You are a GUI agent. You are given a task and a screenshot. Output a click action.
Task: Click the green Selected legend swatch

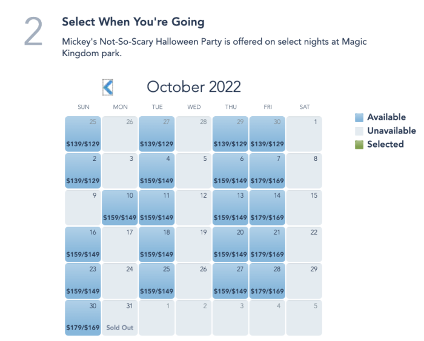click(x=359, y=145)
